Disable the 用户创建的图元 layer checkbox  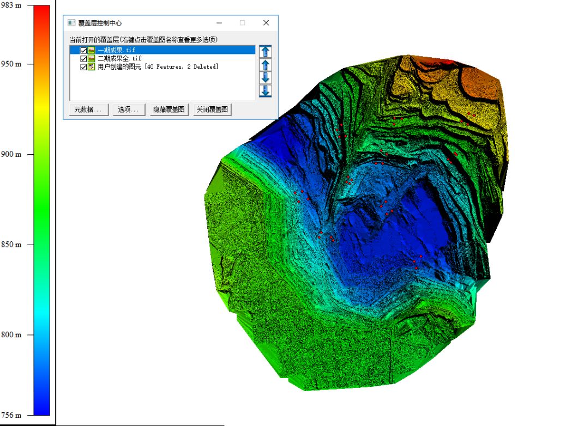(83, 66)
